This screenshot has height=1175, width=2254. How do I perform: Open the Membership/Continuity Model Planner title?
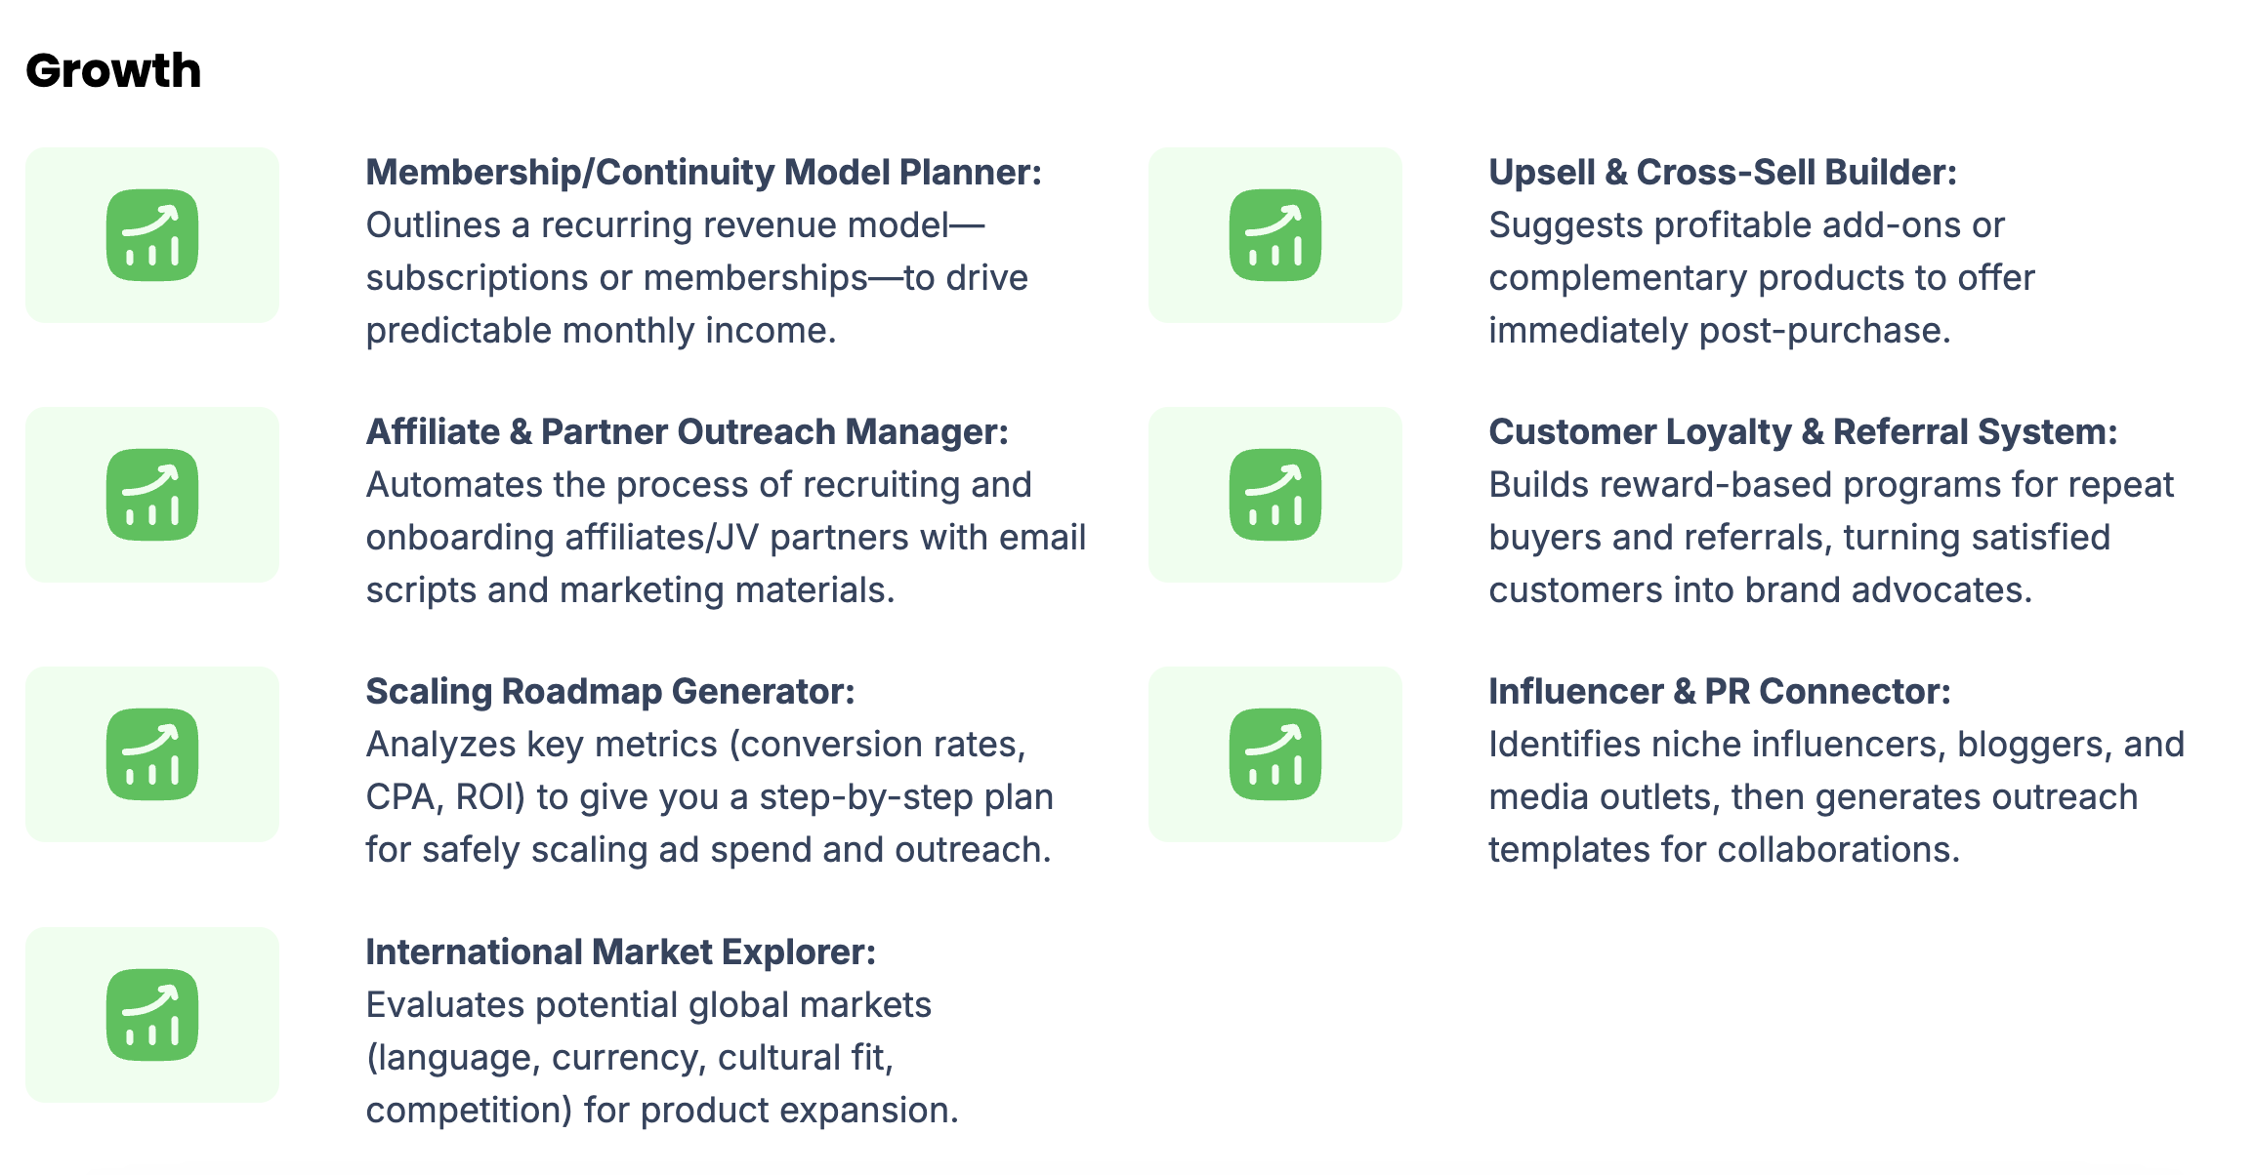pos(704,173)
